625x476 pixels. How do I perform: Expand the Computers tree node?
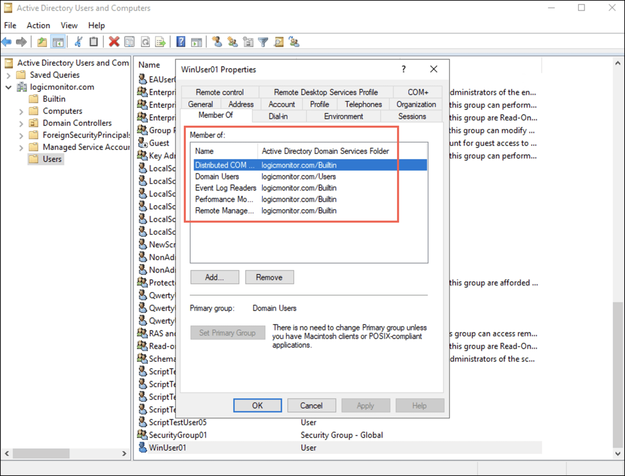pyautogui.click(x=21, y=111)
